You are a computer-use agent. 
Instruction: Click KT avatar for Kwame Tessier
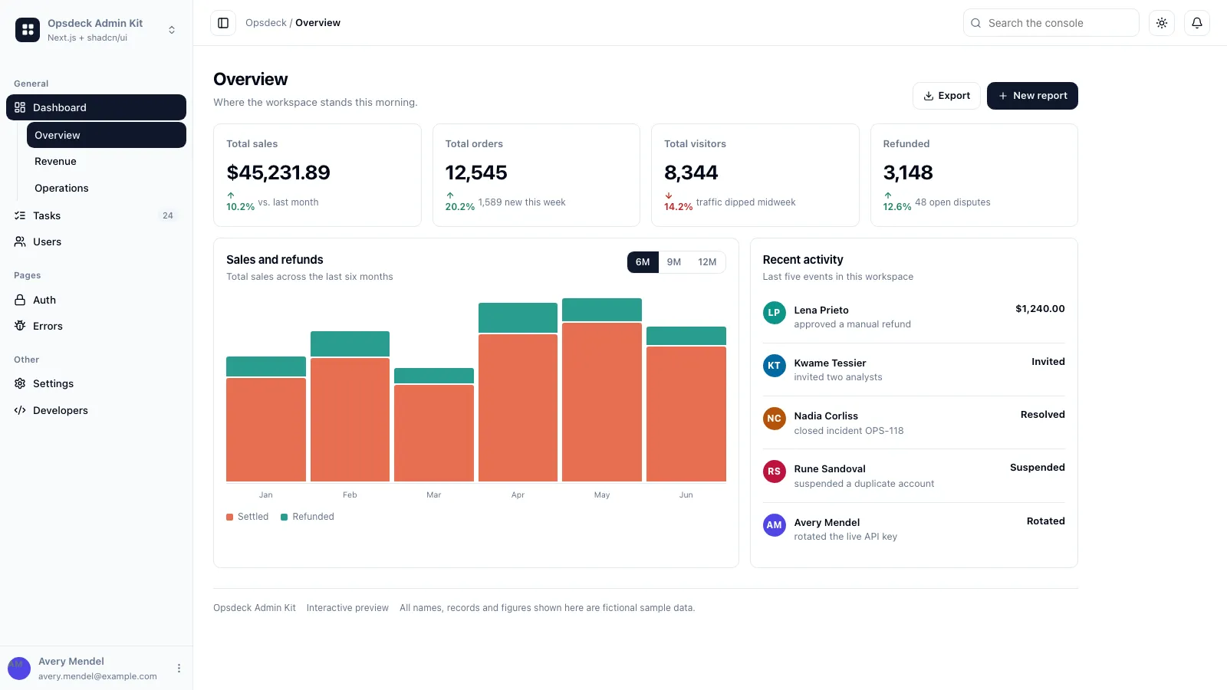click(775, 366)
